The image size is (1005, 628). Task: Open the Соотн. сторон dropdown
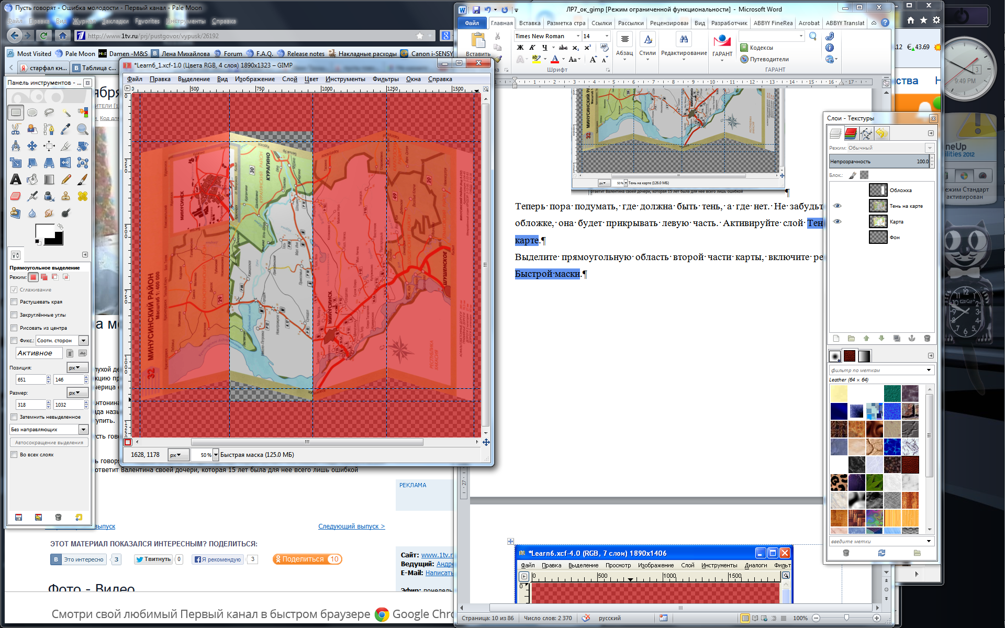pos(62,341)
